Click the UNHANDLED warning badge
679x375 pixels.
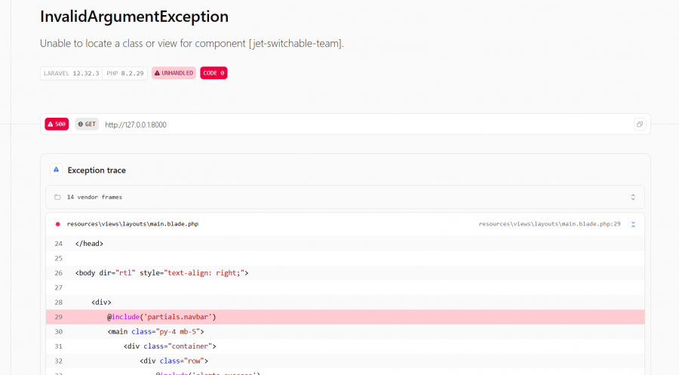pos(174,73)
